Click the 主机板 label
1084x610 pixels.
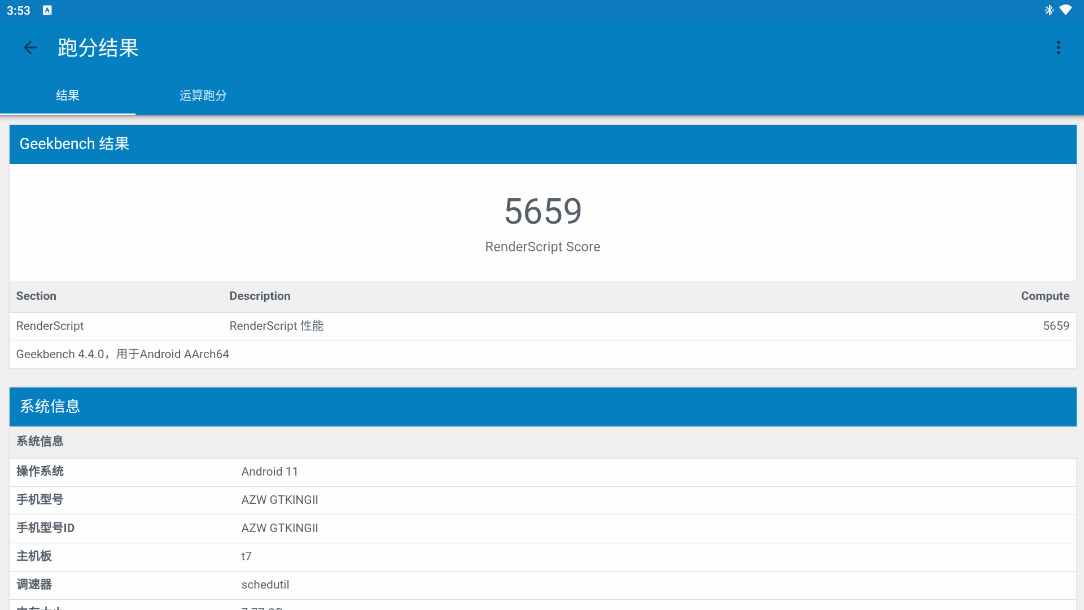click(34, 556)
